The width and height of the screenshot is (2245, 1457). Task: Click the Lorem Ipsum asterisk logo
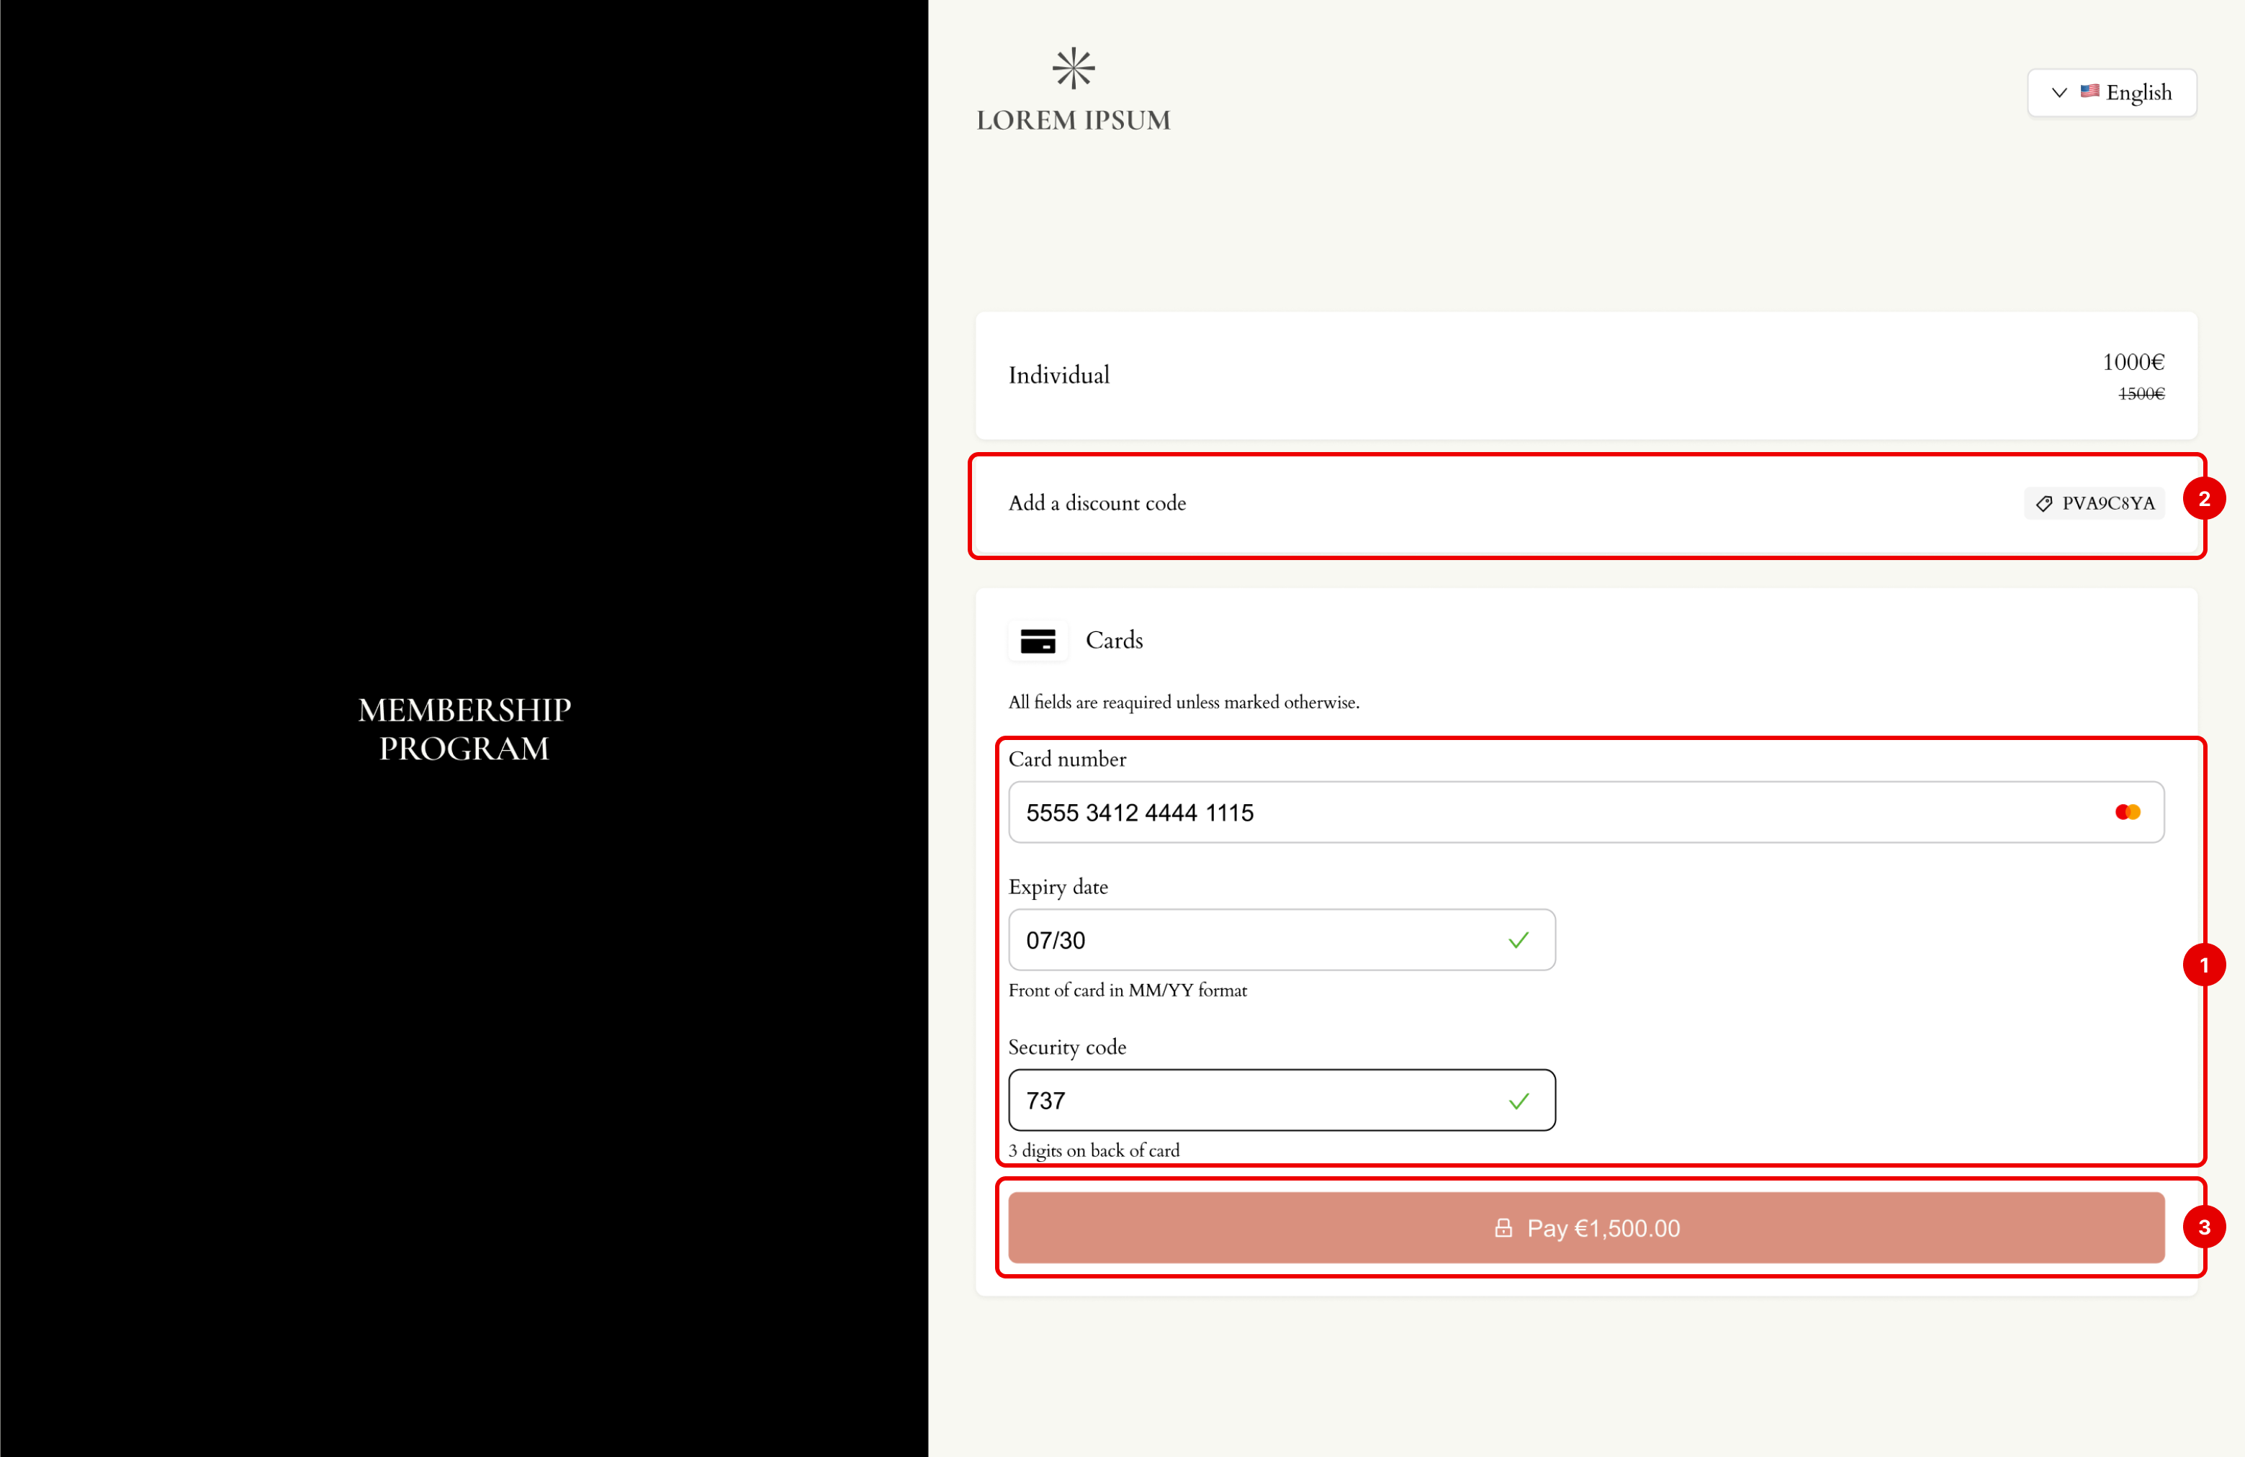click(x=1073, y=69)
